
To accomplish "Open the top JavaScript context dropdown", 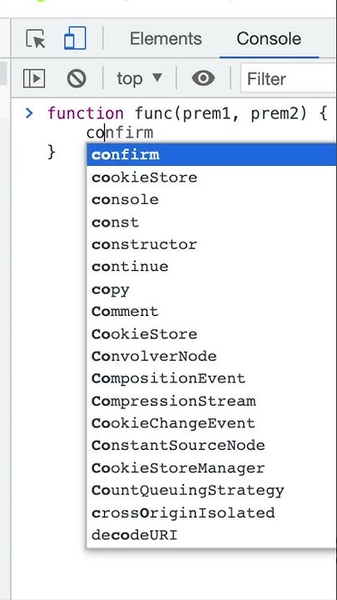I will (x=140, y=79).
